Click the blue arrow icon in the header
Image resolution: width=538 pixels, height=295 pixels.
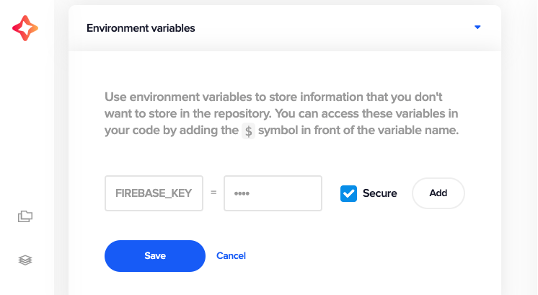[x=477, y=27]
